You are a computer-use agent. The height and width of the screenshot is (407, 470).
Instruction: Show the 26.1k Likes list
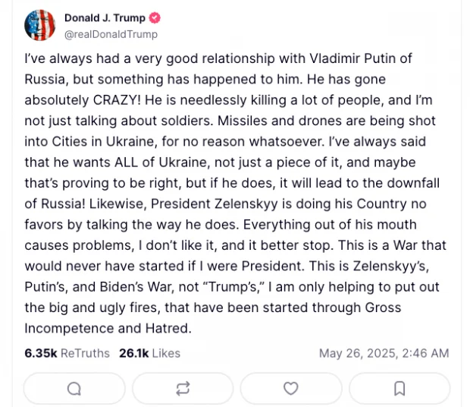click(x=149, y=353)
